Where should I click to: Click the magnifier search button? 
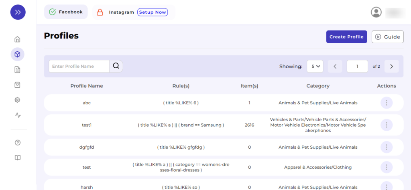[116, 66]
